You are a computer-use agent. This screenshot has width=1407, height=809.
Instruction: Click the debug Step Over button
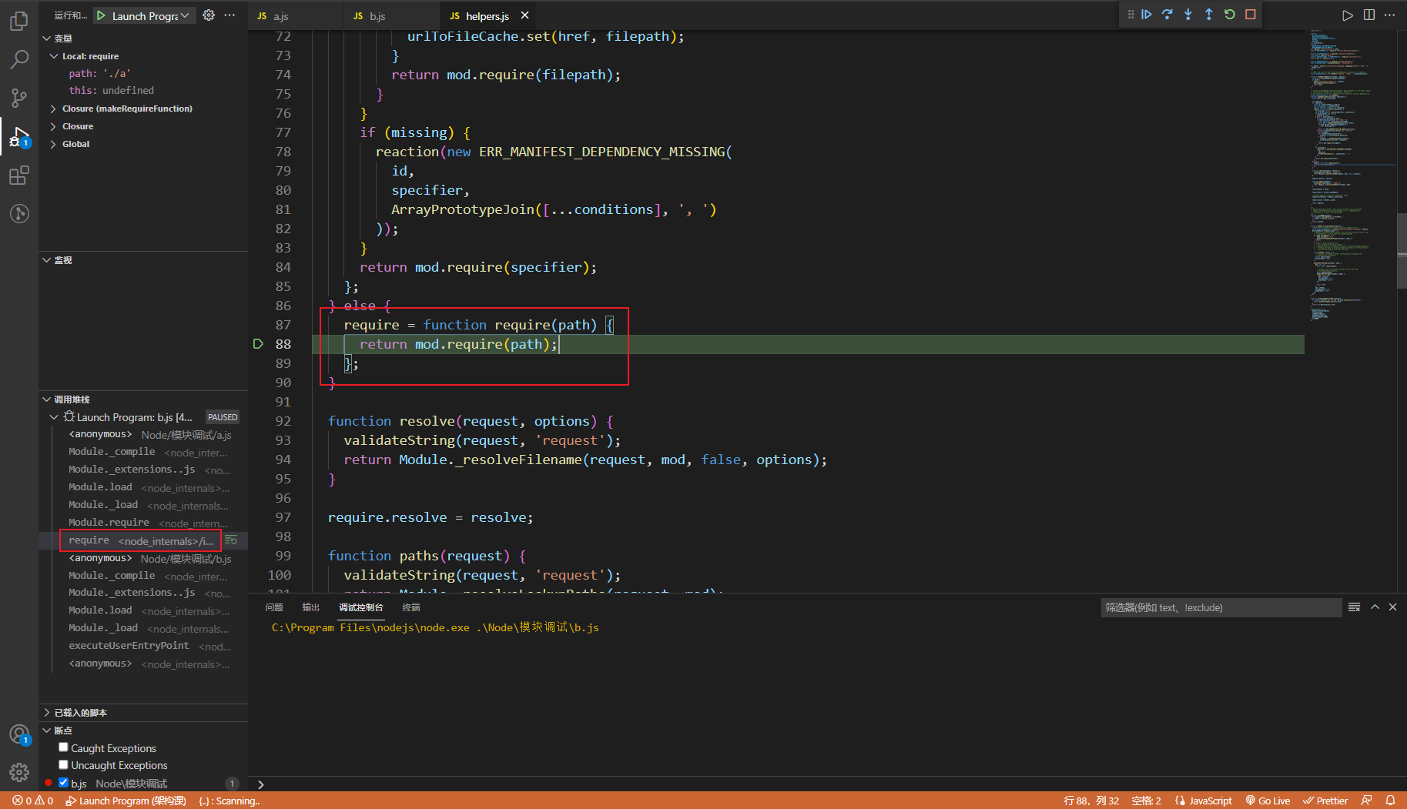click(x=1167, y=15)
